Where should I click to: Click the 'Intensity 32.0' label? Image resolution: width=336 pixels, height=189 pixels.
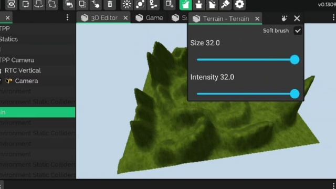212,77
